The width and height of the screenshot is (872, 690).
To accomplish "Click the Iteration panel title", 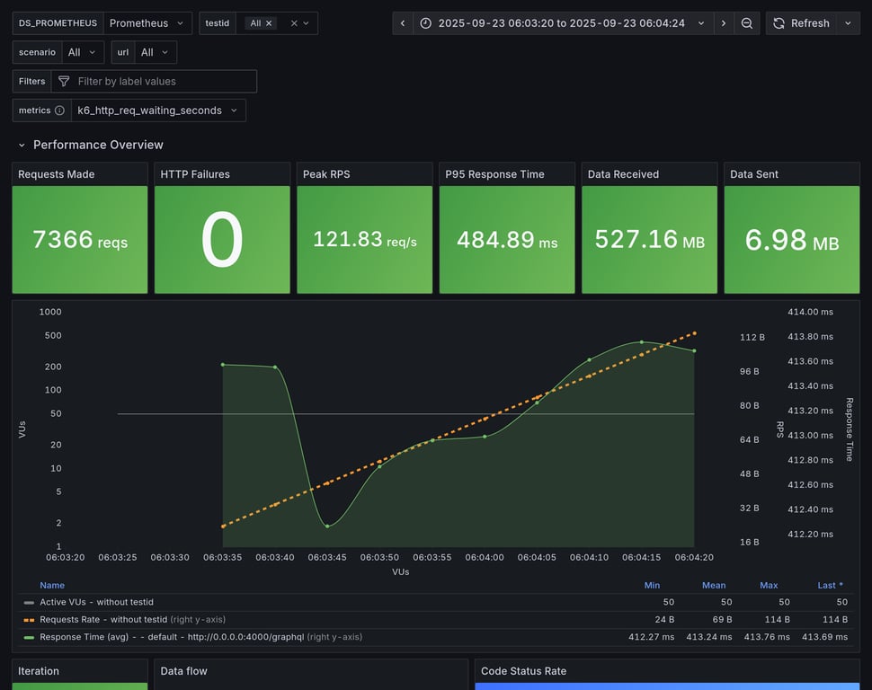I will tap(39, 671).
